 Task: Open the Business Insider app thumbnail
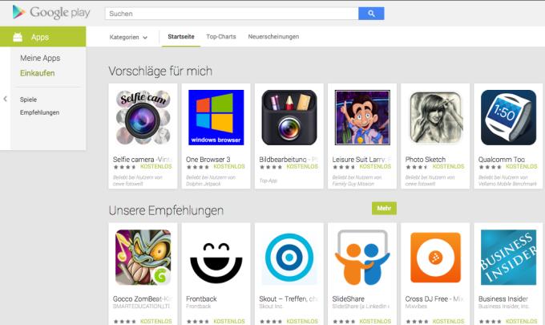(508, 258)
